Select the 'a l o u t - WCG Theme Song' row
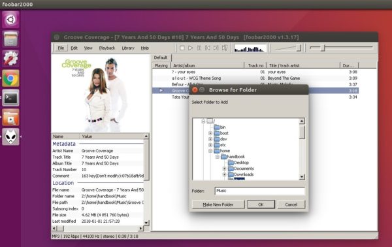The height and width of the screenshot is (247, 392). [x=255, y=78]
